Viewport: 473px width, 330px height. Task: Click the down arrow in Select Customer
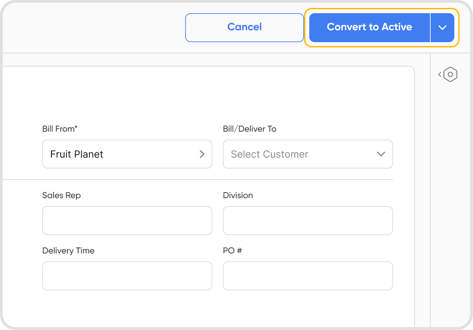tap(381, 154)
